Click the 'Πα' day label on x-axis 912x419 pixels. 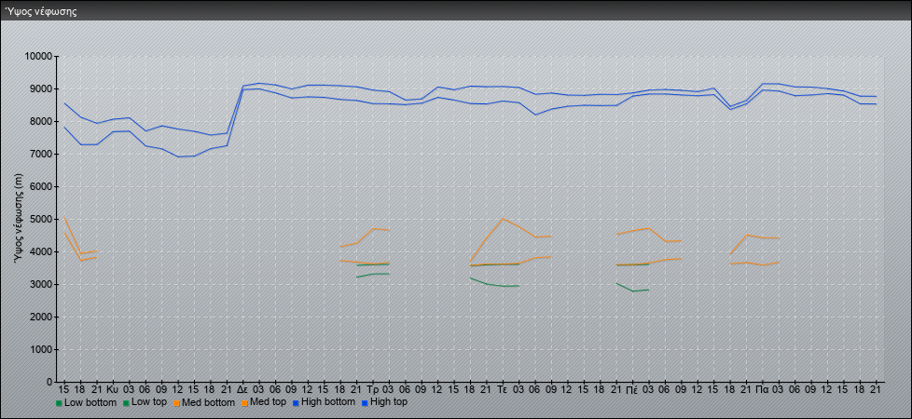[x=763, y=389]
